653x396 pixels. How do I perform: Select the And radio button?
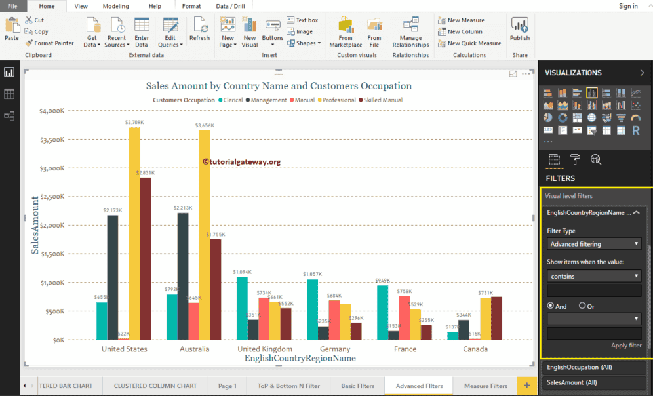coord(551,306)
